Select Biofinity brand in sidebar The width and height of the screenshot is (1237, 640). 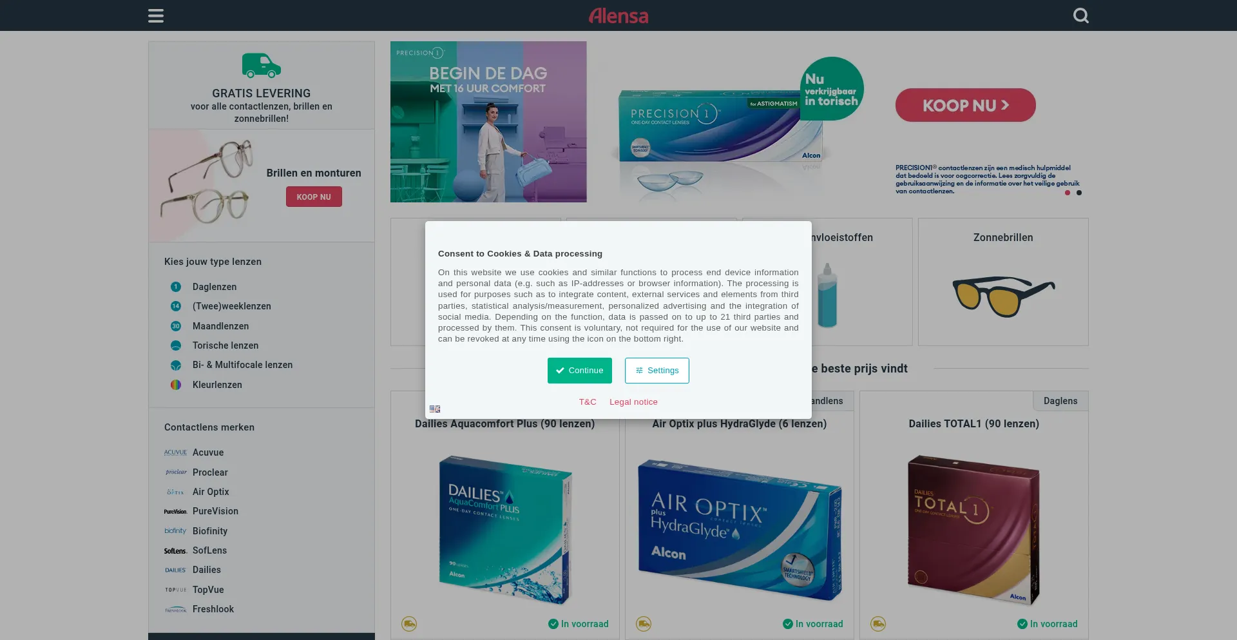tap(210, 531)
